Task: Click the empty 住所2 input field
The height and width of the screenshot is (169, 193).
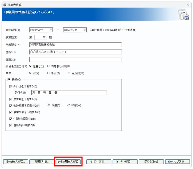Action: point(75,59)
